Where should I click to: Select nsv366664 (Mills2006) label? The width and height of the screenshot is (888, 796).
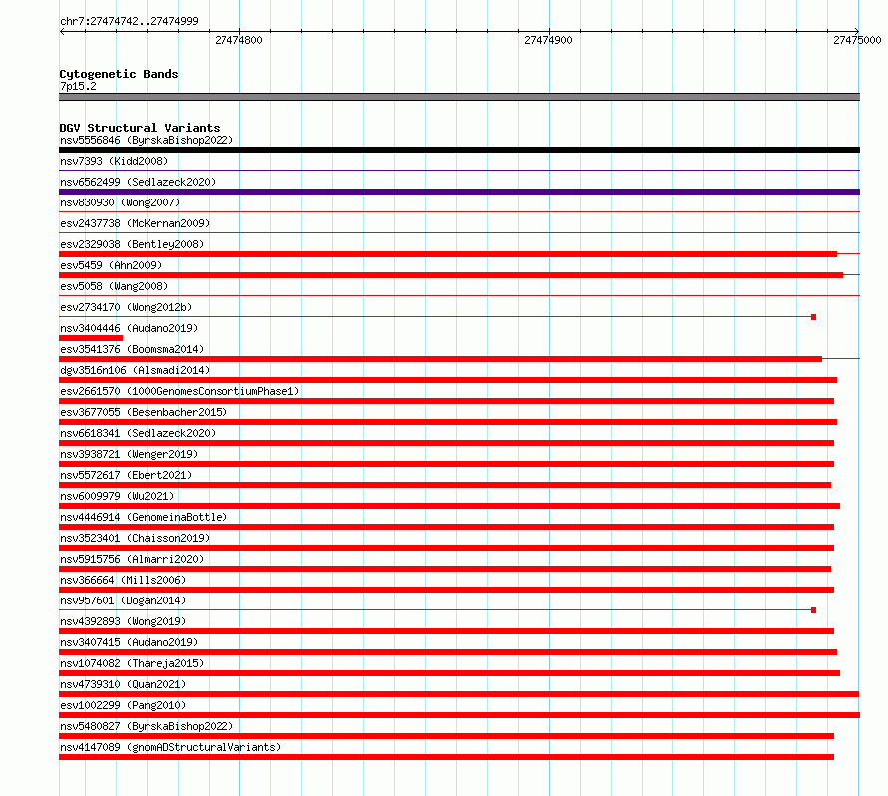(x=123, y=580)
